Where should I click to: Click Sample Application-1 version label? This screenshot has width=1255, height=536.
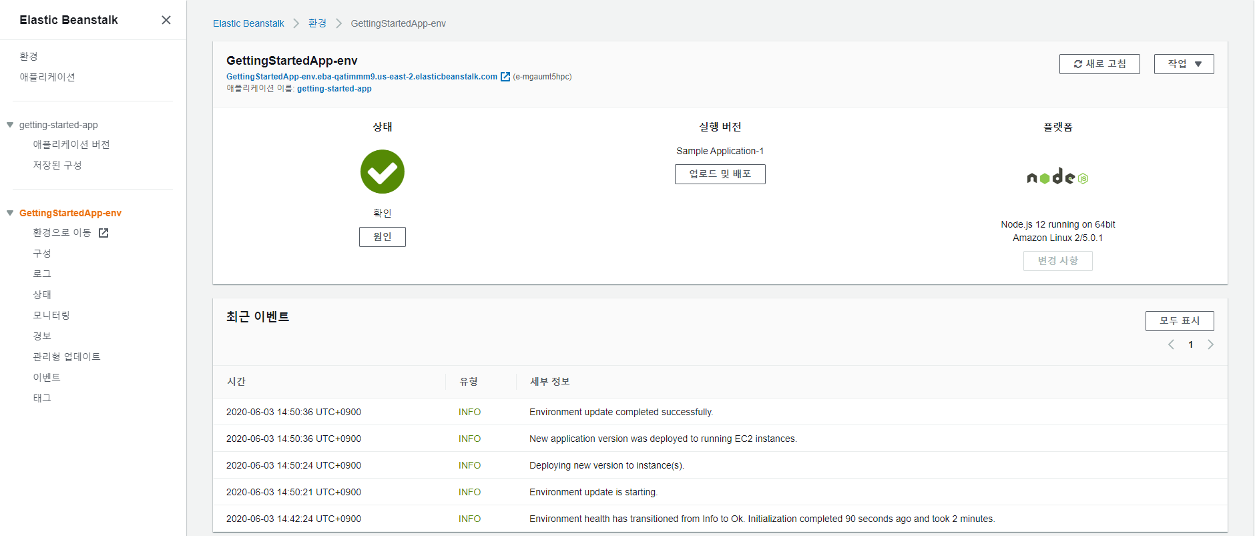click(720, 151)
